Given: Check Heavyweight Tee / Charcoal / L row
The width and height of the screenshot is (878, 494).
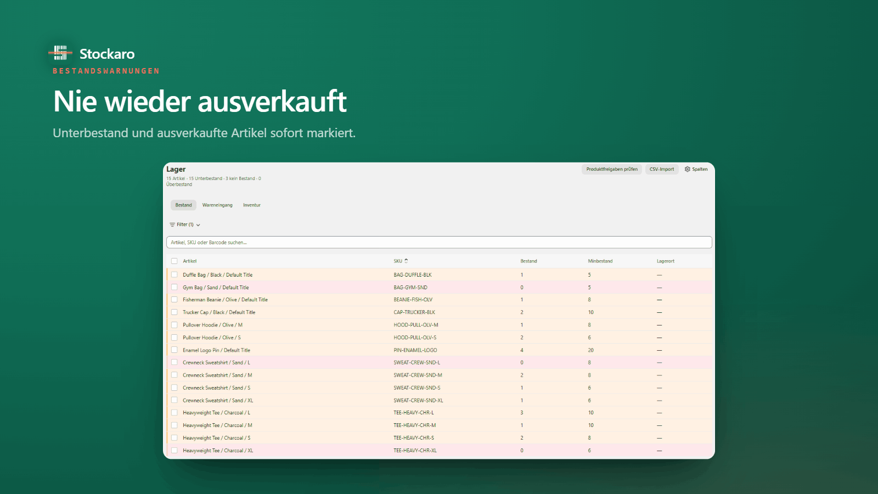Looking at the screenshot, I should [175, 413].
